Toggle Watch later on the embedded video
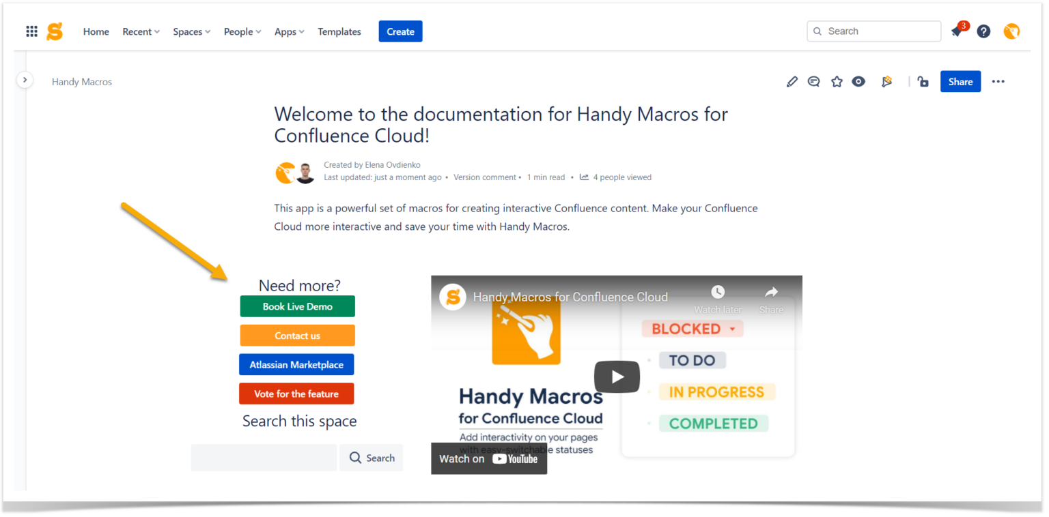Viewport: 1049px width, 517px height. point(717,292)
